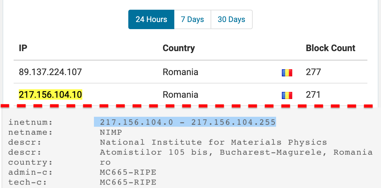Click the Romanian flag beside count 271
Image resolution: width=381 pixels, height=188 pixels.
click(x=287, y=95)
